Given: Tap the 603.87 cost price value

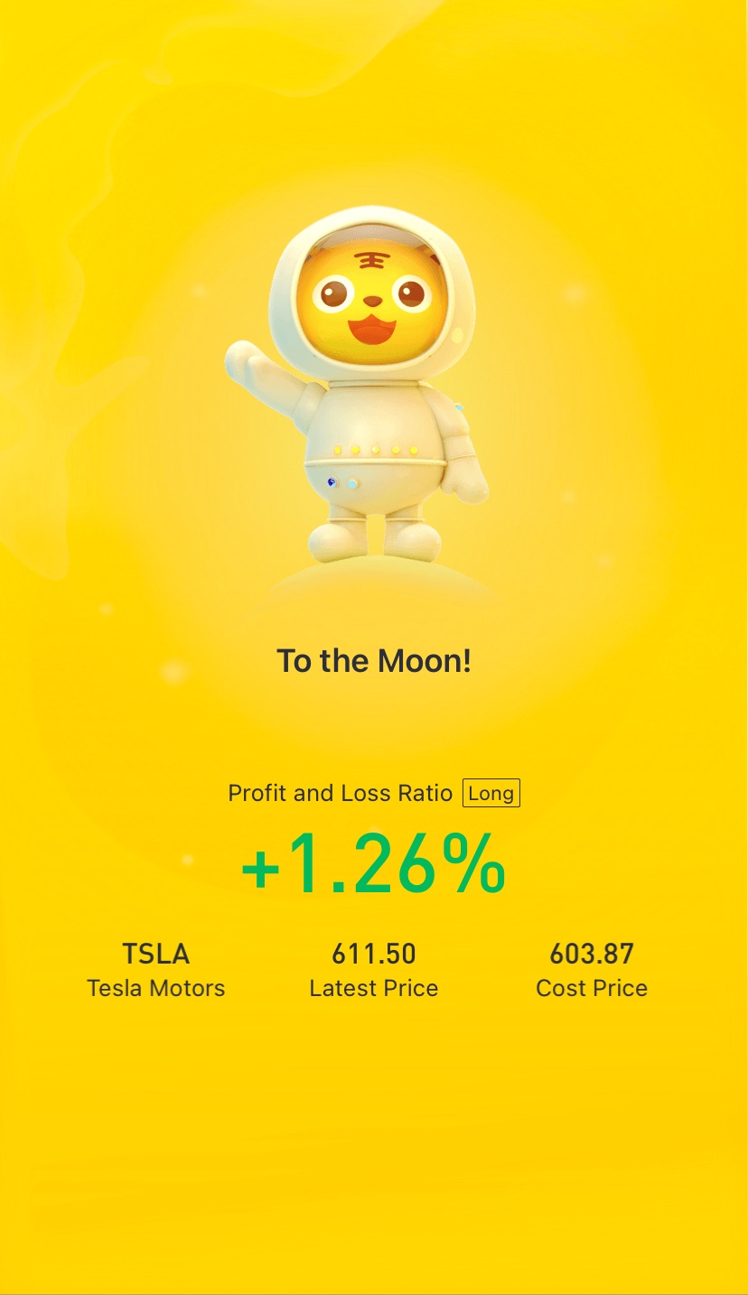Looking at the screenshot, I should coord(592,954).
